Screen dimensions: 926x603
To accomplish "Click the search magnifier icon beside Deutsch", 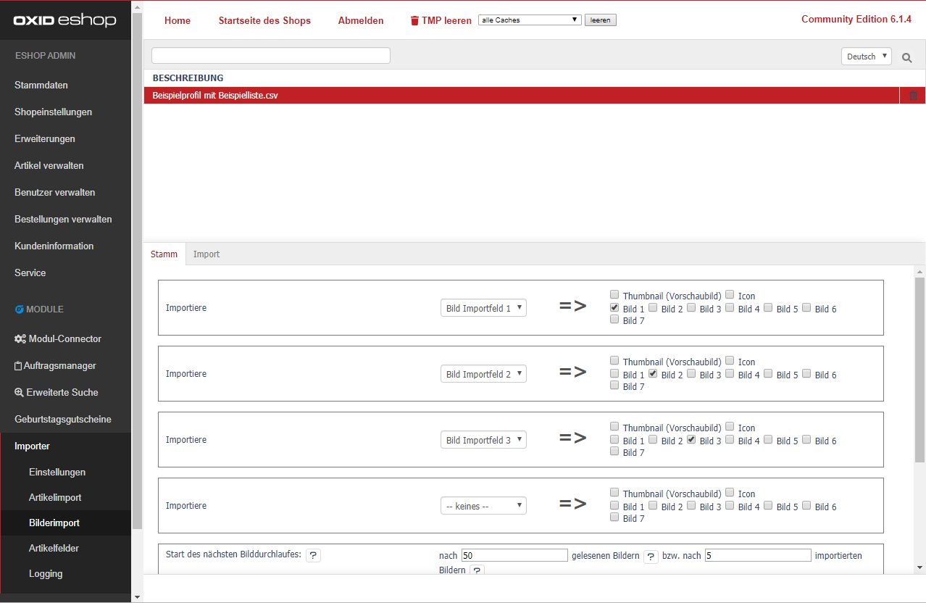I will [x=906, y=57].
